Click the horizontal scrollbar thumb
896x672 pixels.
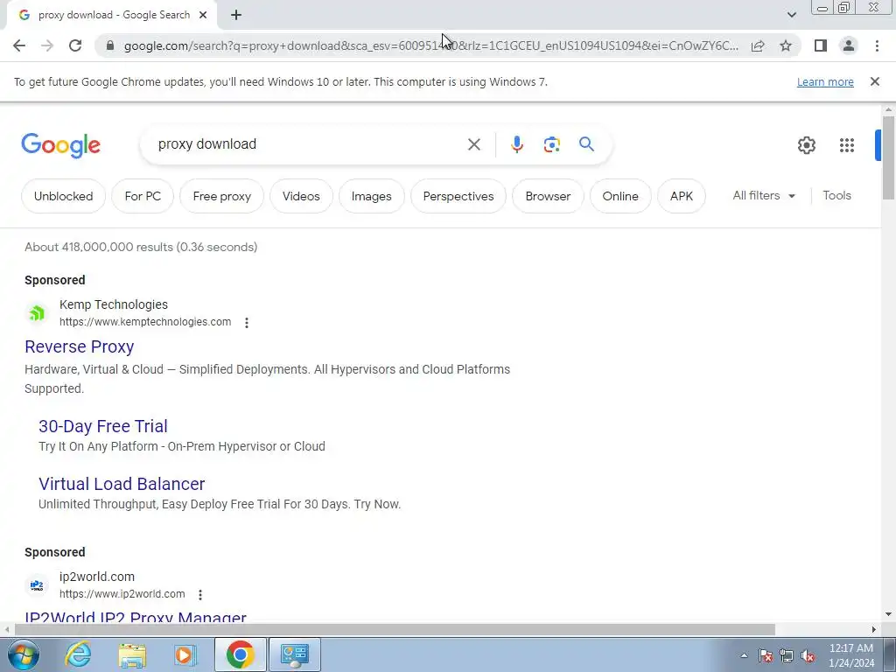tap(395, 630)
